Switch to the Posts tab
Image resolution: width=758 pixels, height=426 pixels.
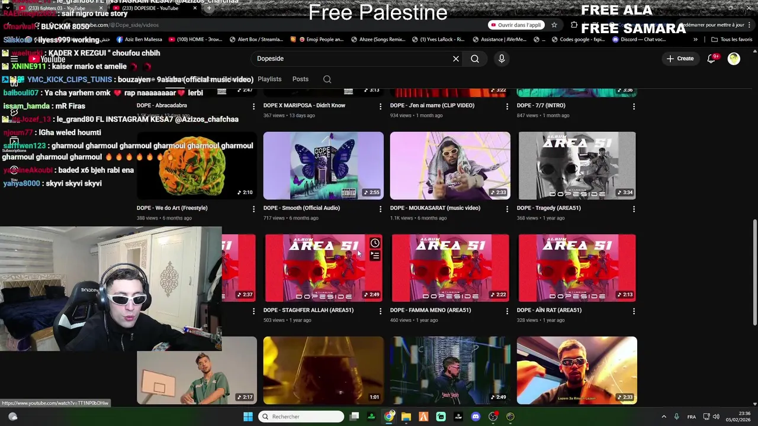[x=300, y=79]
